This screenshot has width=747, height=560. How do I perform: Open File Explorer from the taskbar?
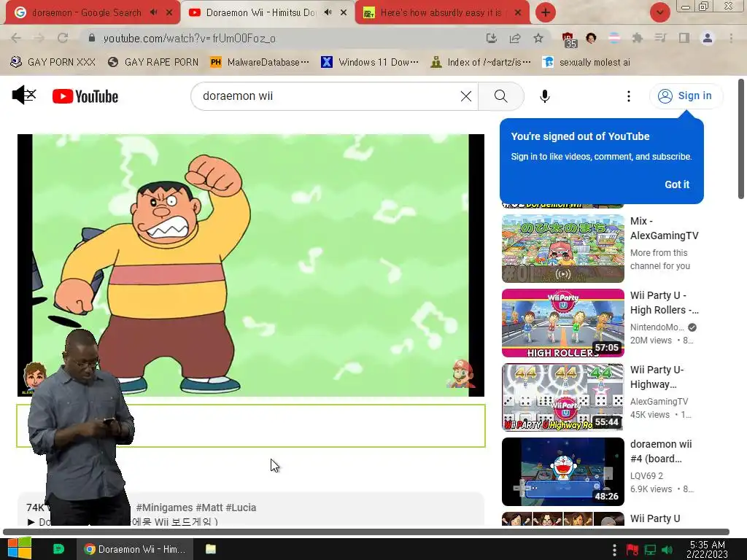coord(211,549)
